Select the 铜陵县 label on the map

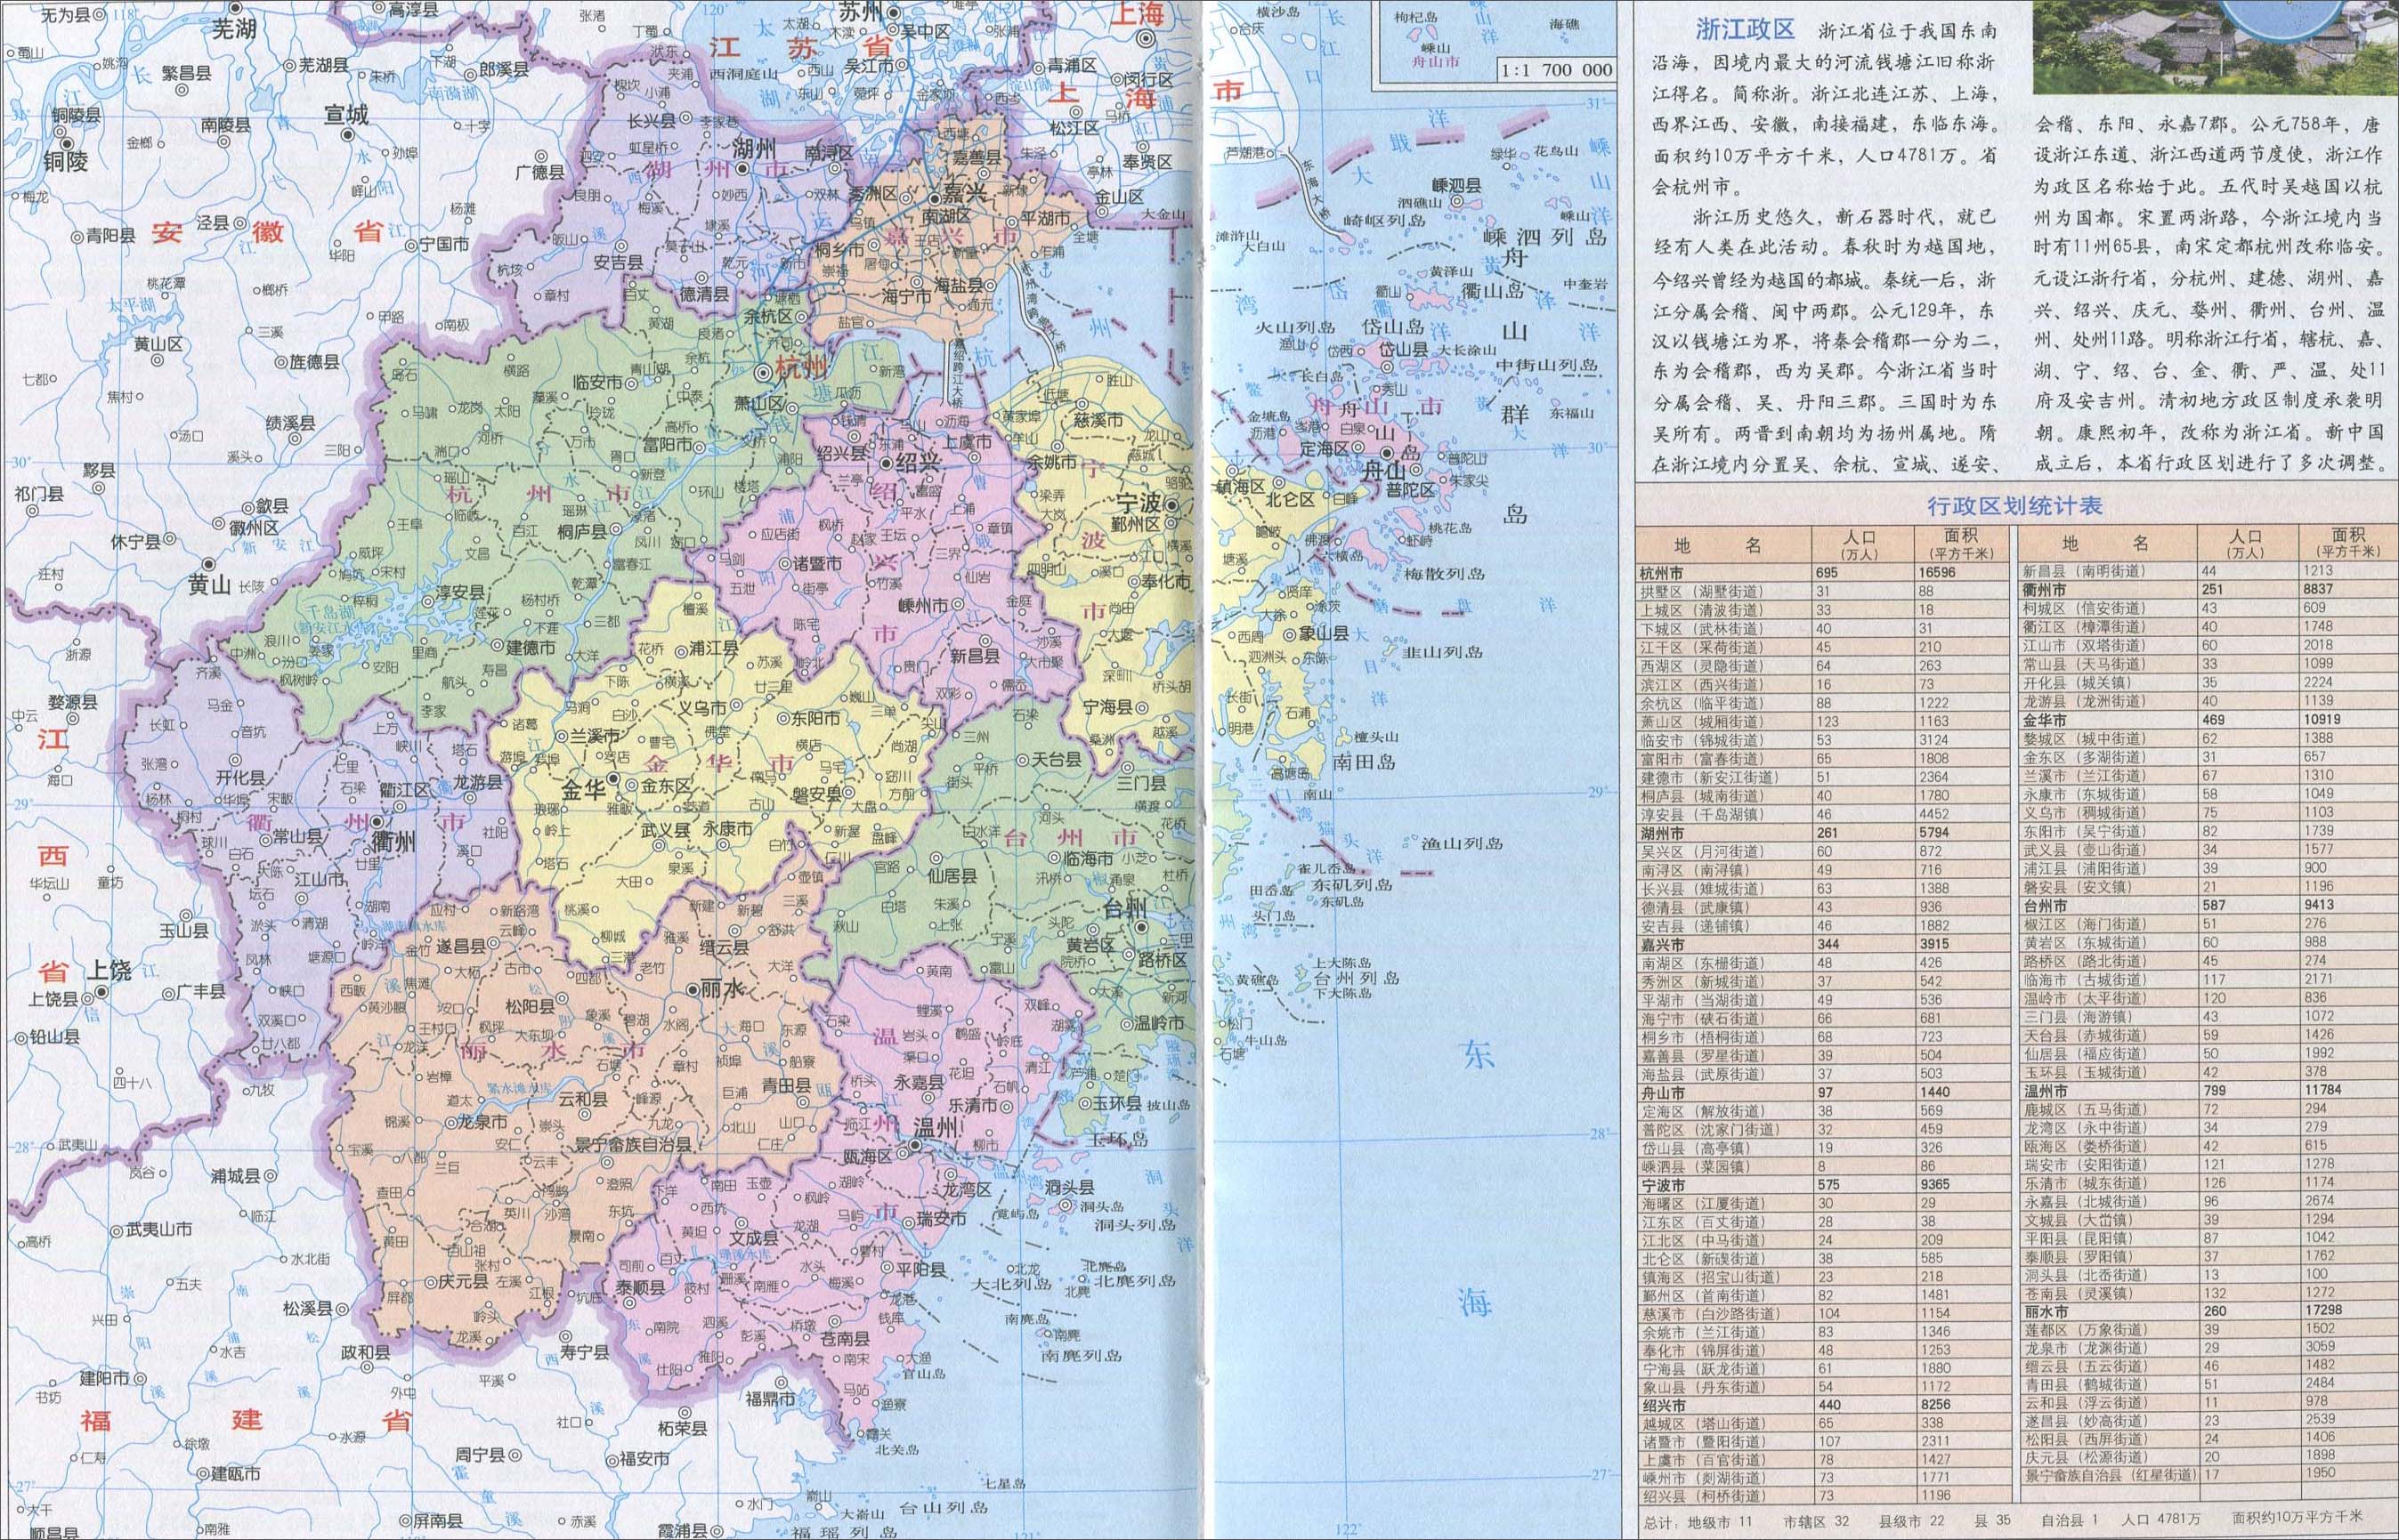78,116
